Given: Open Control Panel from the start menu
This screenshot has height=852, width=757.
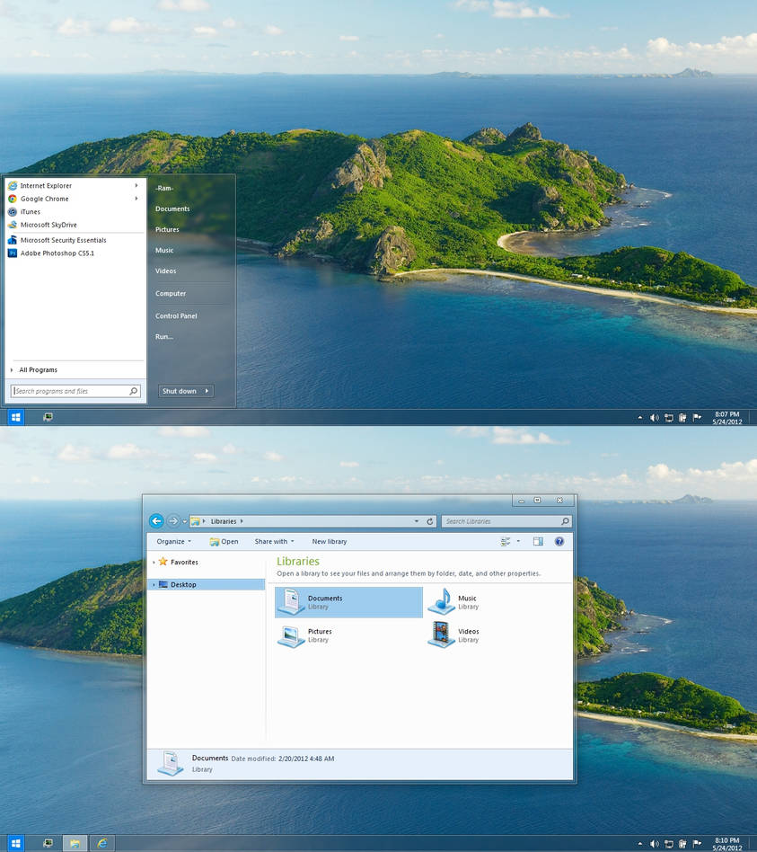Looking at the screenshot, I should point(176,315).
